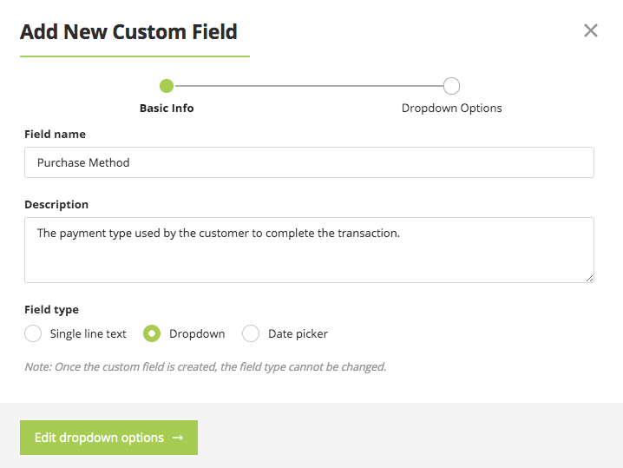Click the Basic Info step label
623x468 pixels.
pos(167,109)
